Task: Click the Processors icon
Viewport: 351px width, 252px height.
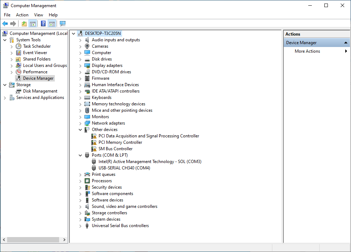Action: point(87,181)
